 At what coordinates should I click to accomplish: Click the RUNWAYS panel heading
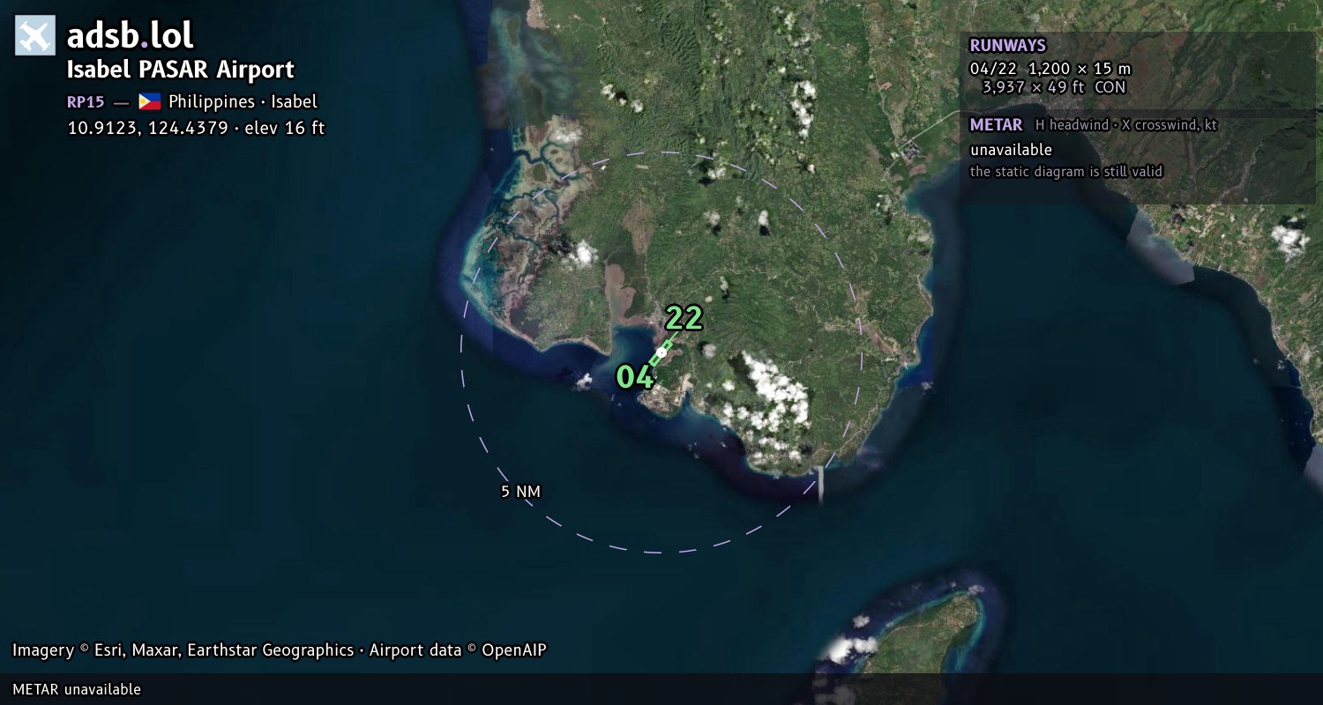coord(1007,46)
